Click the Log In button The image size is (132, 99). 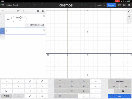pos(99,5)
